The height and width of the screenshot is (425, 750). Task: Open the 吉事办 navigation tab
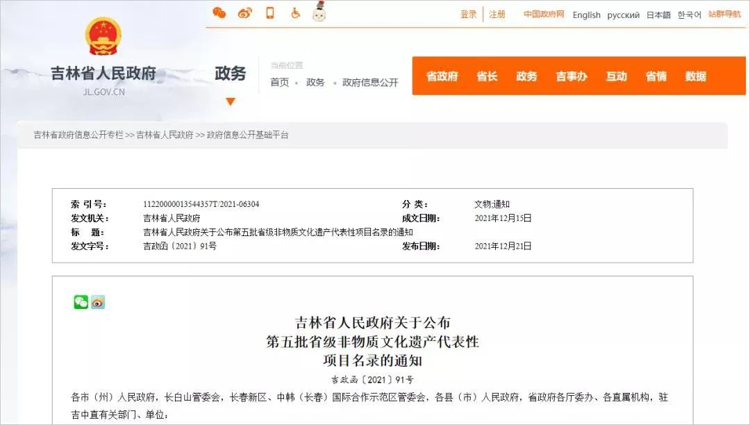coord(572,76)
